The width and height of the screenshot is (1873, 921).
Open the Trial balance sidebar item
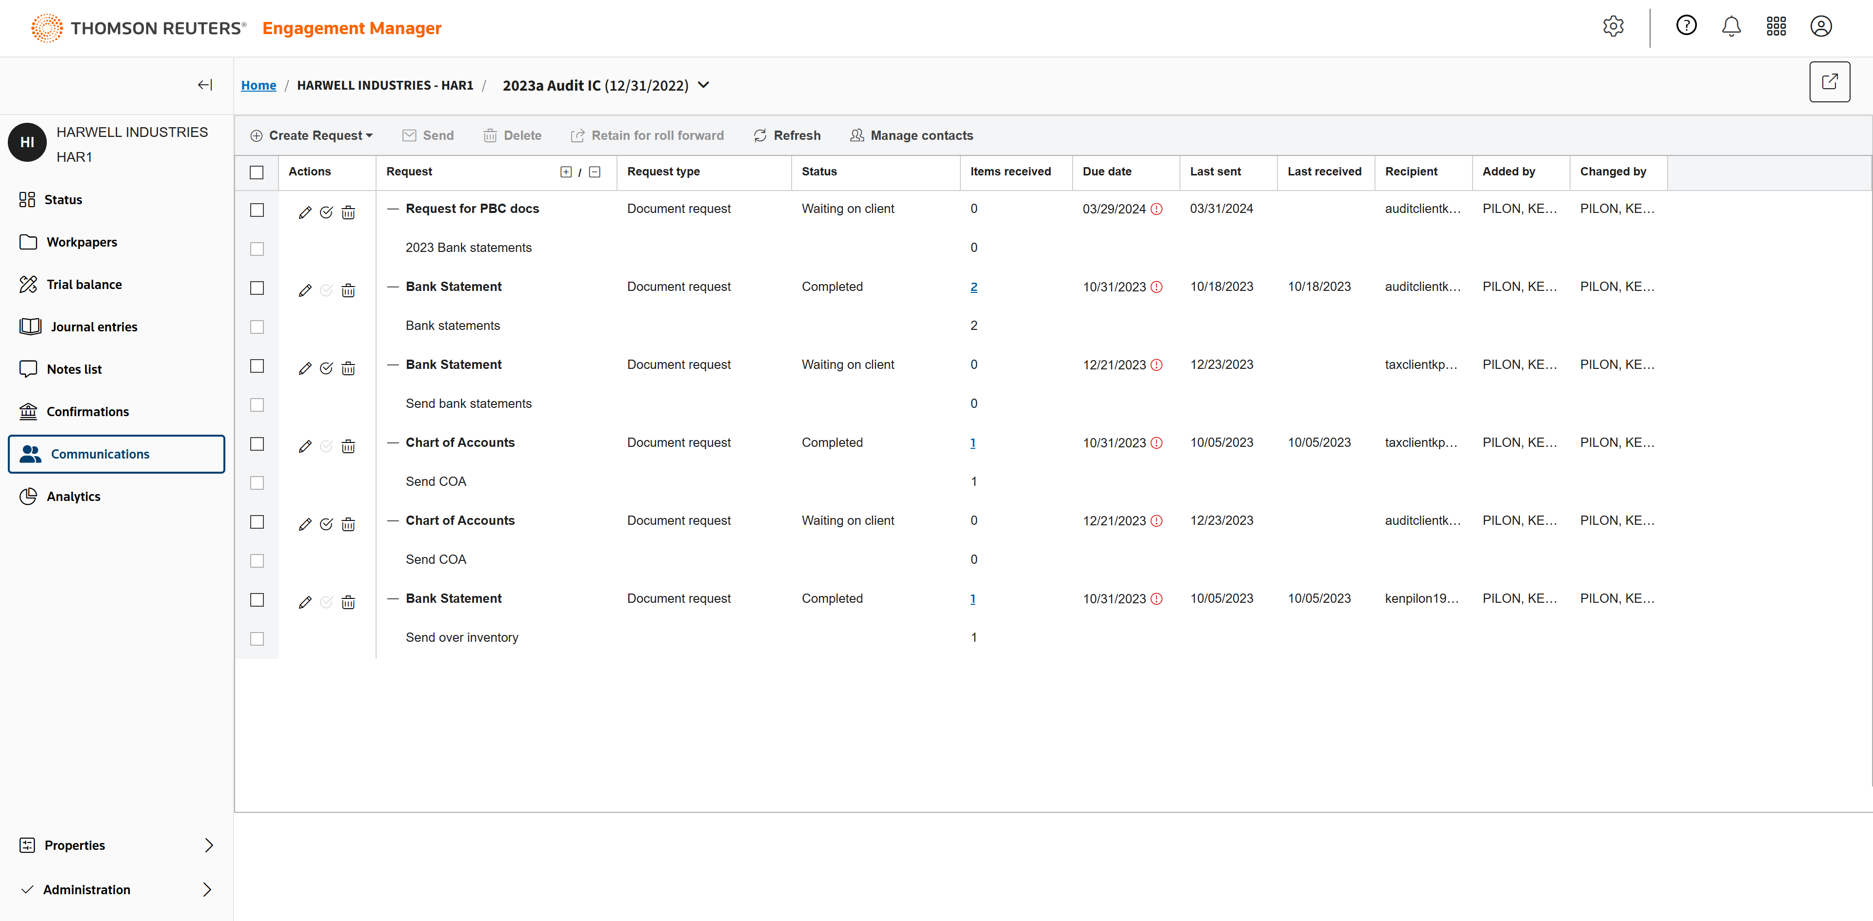(x=83, y=284)
